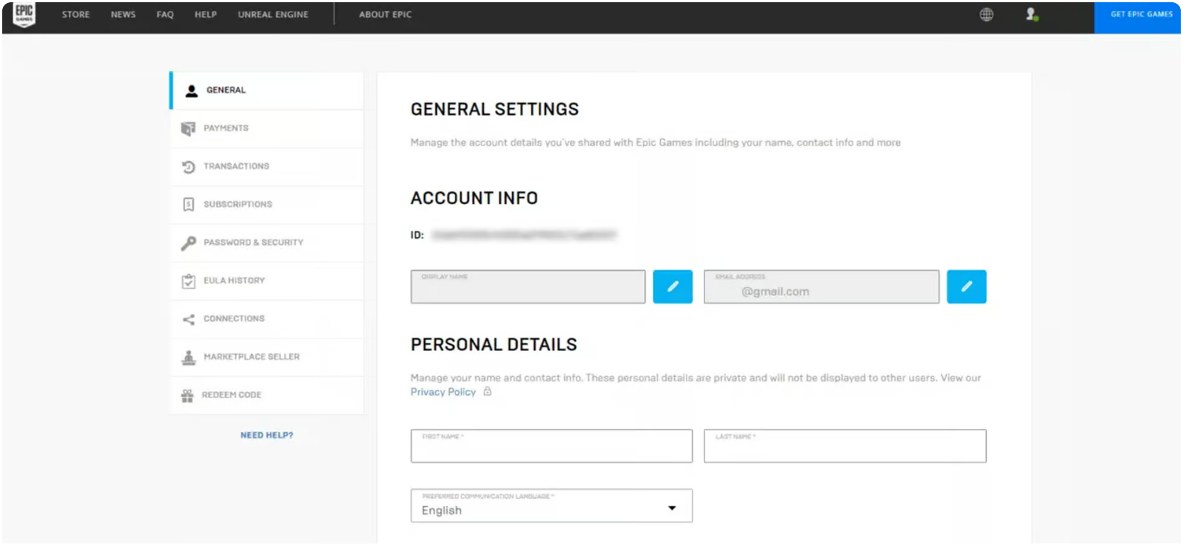Go to the EULA History section
The height and width of the screenshot is (544, 1183).
point(267,281)
